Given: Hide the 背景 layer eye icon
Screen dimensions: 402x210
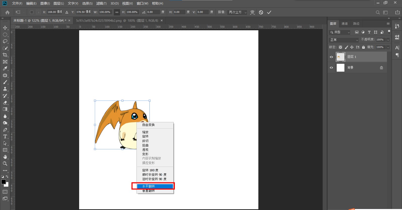Looking at the screenshot, I should coord(331,68).
